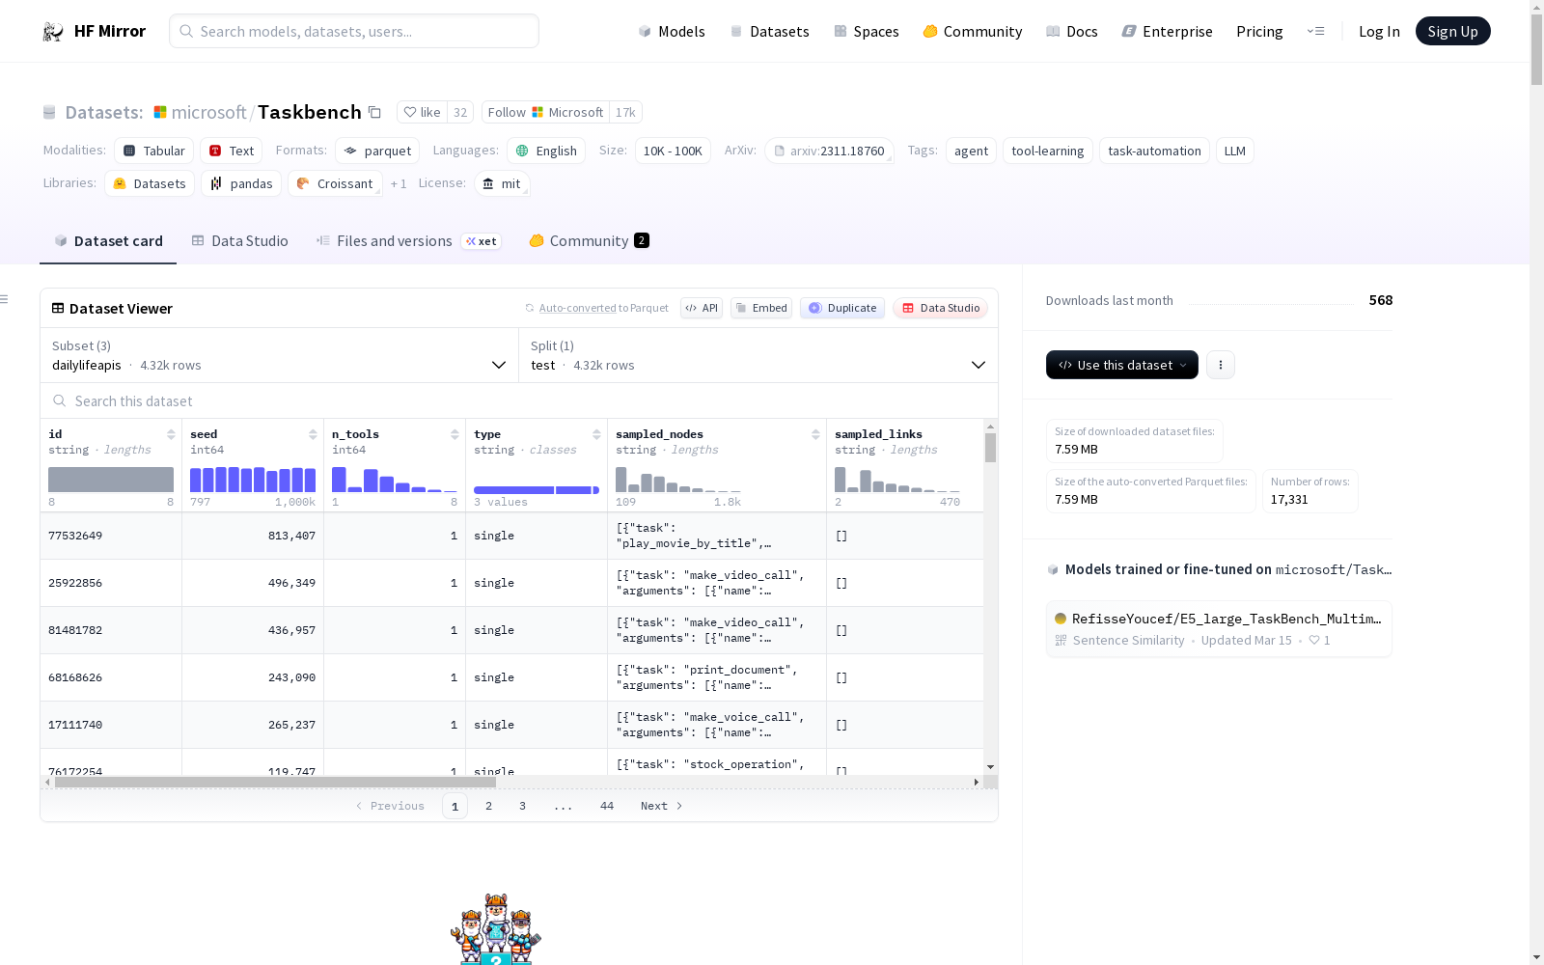Click the 10K - 100K size tag

pos(673,151)
